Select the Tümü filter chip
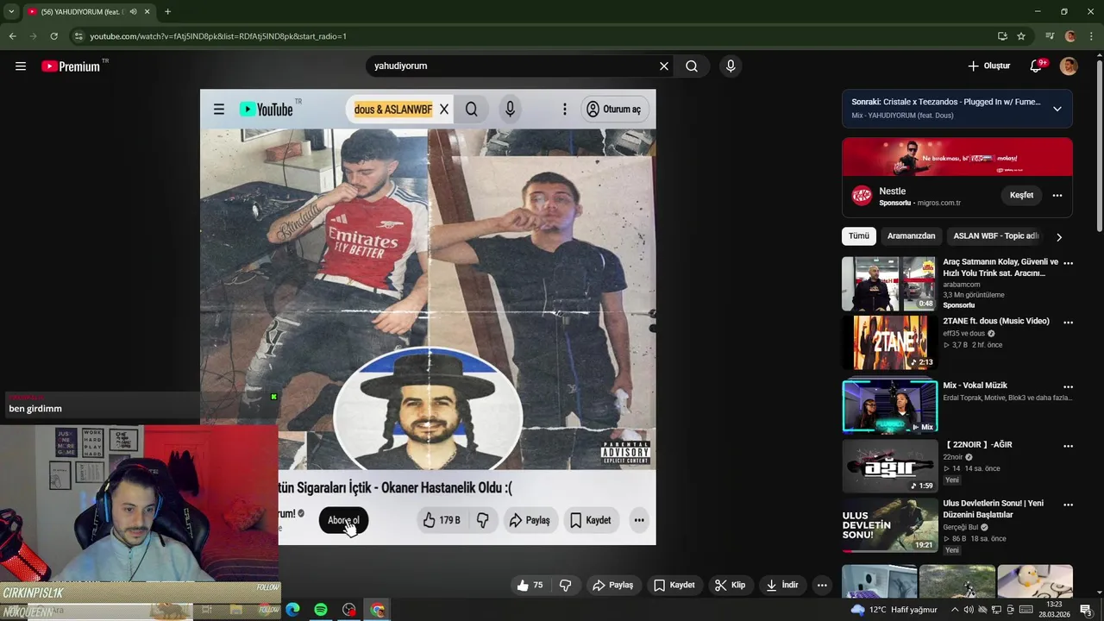 [x=859, y=236]
